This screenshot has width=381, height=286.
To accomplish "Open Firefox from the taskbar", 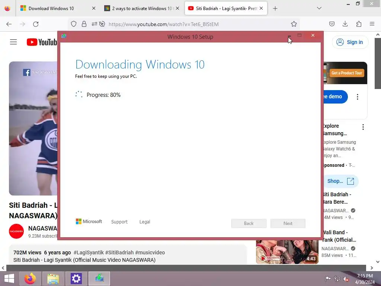I will pos(30,279).
